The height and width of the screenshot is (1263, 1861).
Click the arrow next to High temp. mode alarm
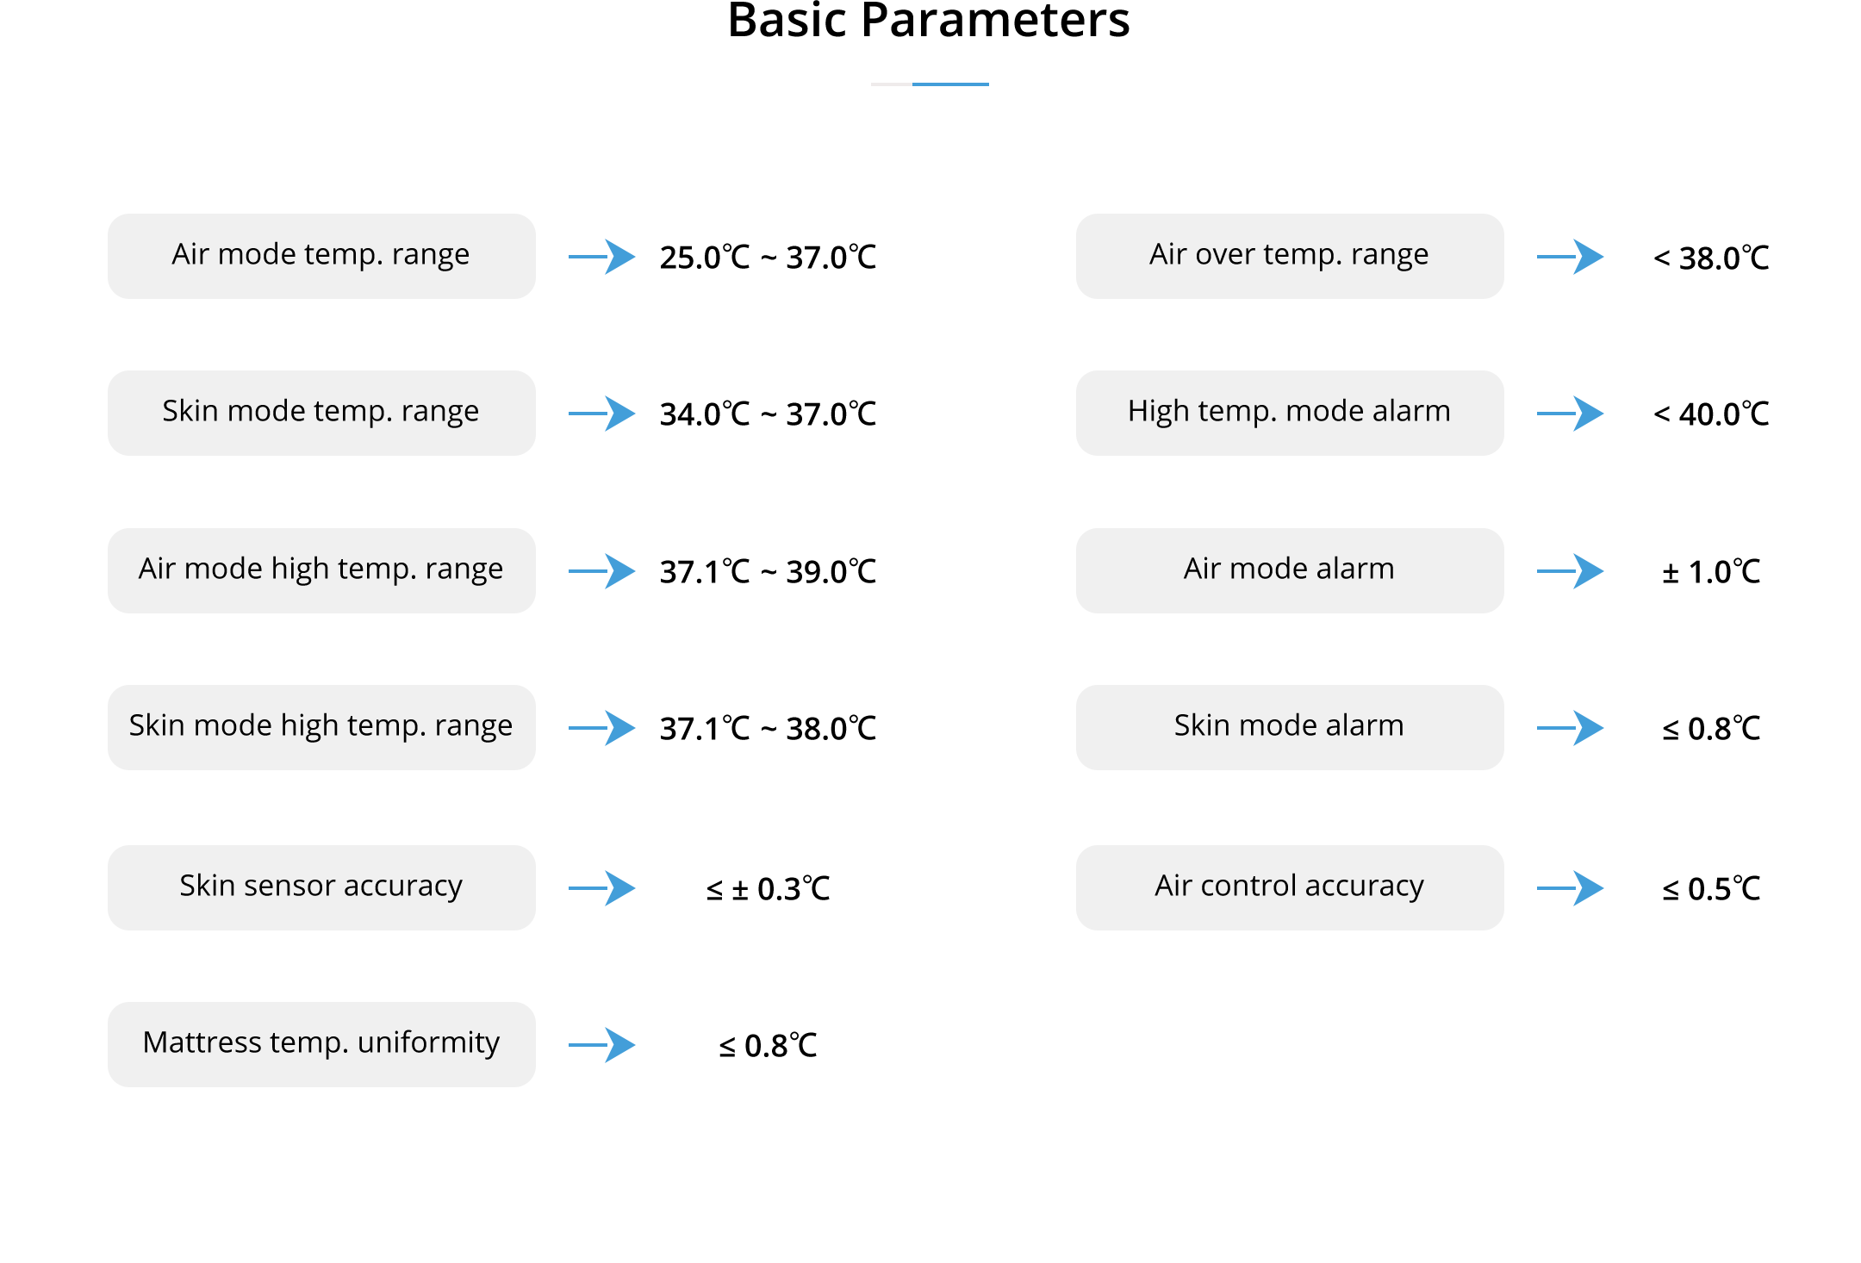tap(1571, 414)
